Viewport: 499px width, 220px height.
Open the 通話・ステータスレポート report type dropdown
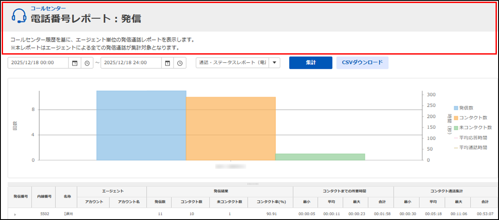point(274,63)
